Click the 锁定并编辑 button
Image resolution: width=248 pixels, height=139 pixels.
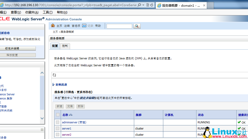[18, 49]
